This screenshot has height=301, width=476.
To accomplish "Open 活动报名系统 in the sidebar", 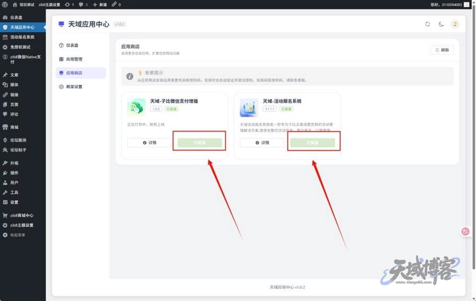I will click(23, 37).
